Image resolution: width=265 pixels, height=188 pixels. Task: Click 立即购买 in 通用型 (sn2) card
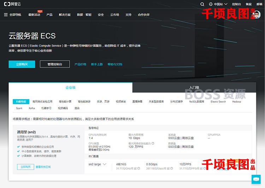pos(25,167)
